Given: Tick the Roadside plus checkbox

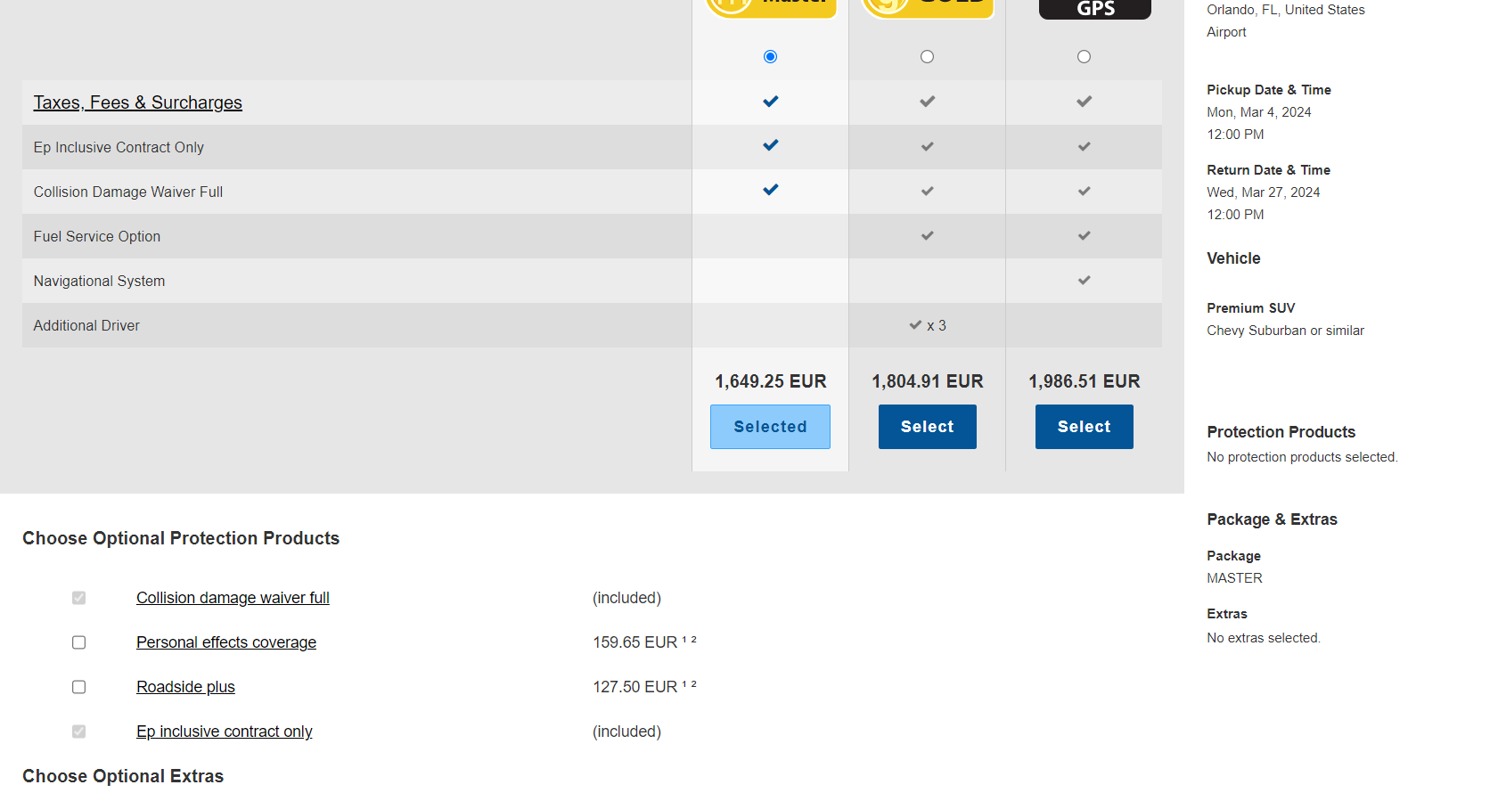Looking at the screenshot, I should pyautogui.click(x=79, y=687).
